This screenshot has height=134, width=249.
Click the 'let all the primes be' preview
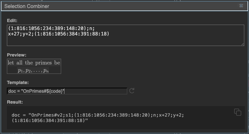(x=34, y=63)
